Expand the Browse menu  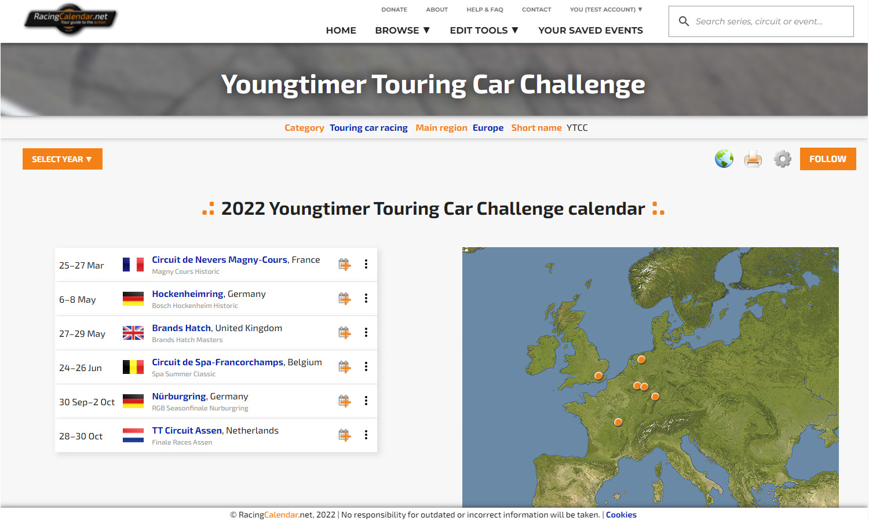pos(403,30)
